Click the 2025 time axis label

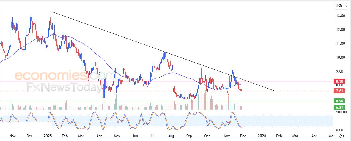48,136
